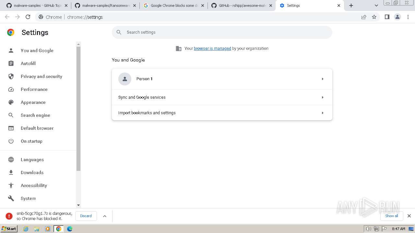This screenshot has height=233, width=415.
Task: Open Downloads arrow icon in sidebar
Action: (11, 172)
